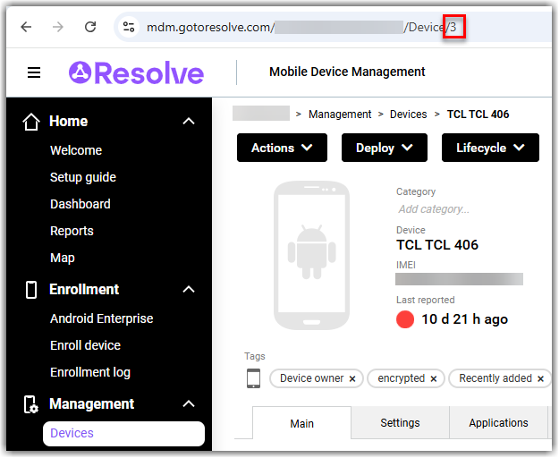Open the hamburger menu icon
The height and width of the screenshot is (458, 559).
tap(34, 72)
